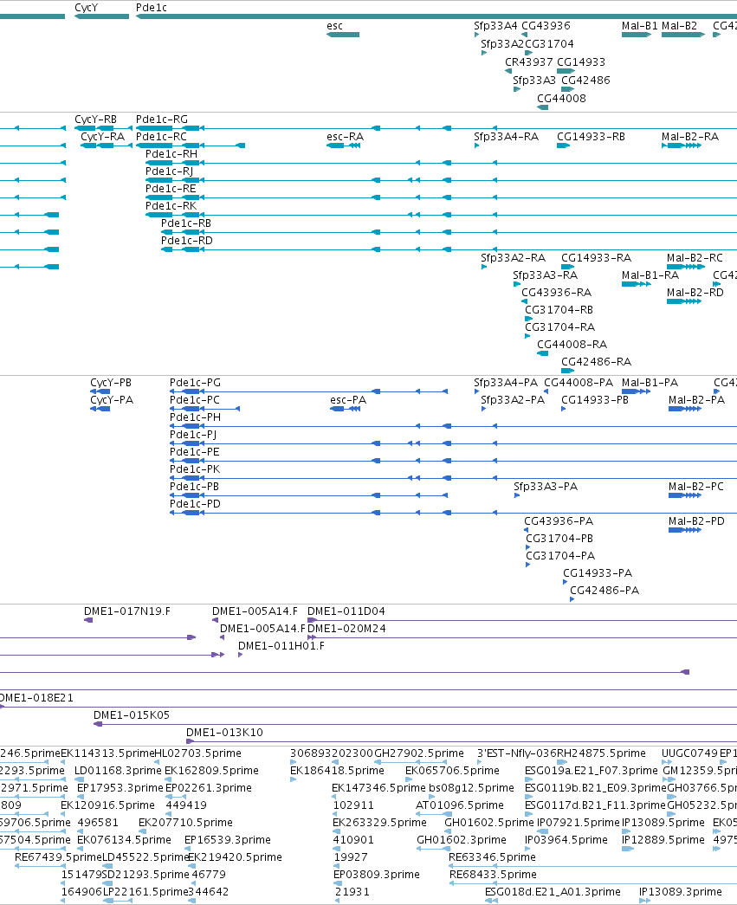Screen dimensions: 737x905
Task: Click EST GH01602.3prime
Action: (x=462, y=840)
